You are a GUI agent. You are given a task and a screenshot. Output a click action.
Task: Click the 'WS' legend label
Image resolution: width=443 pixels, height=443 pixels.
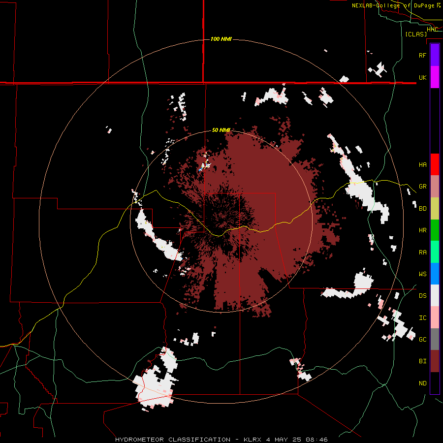pyautogui.click(x=422, y=274)
